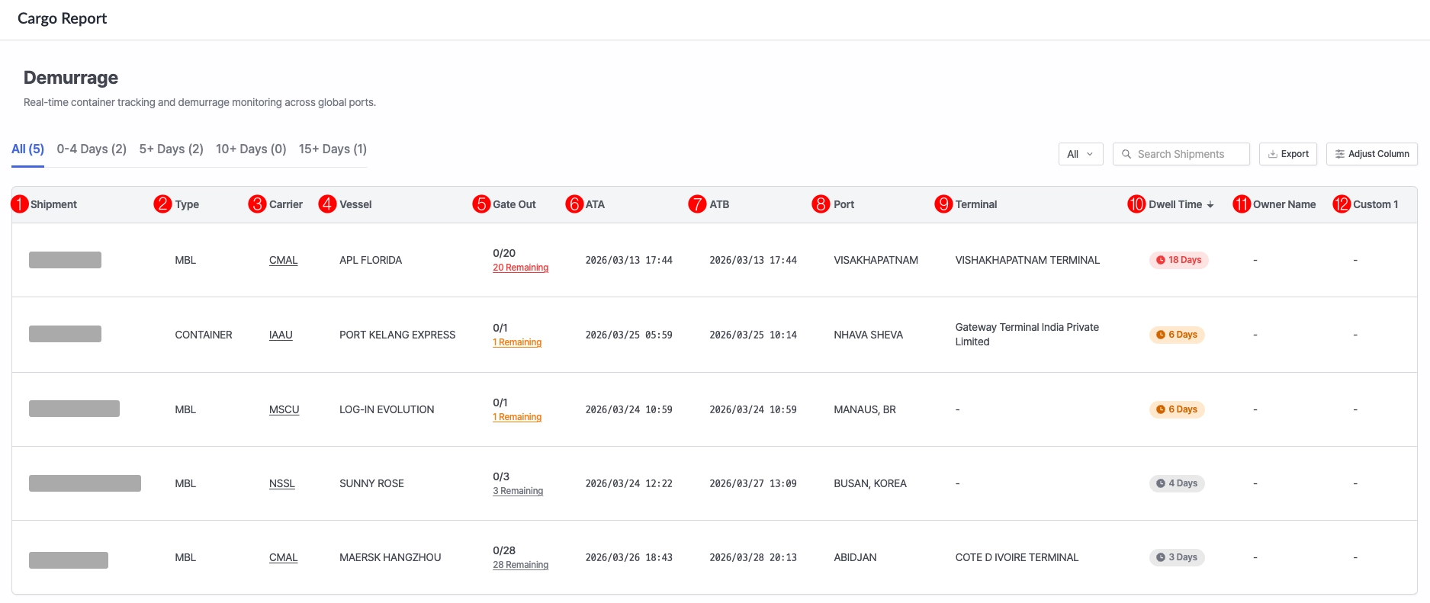Click the 4 Days dwell badge

pyautogui.click(x=1177, y=483)
